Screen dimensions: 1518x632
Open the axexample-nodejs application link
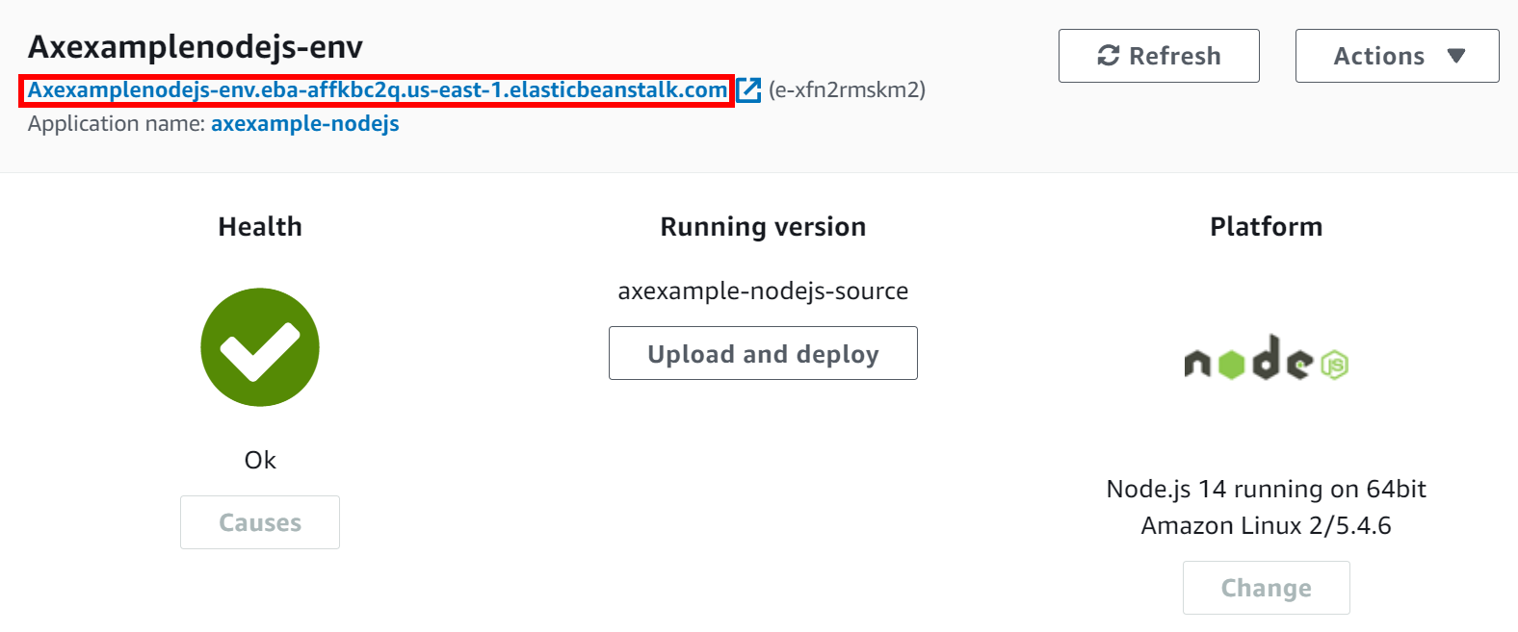[x=304, y=124]
